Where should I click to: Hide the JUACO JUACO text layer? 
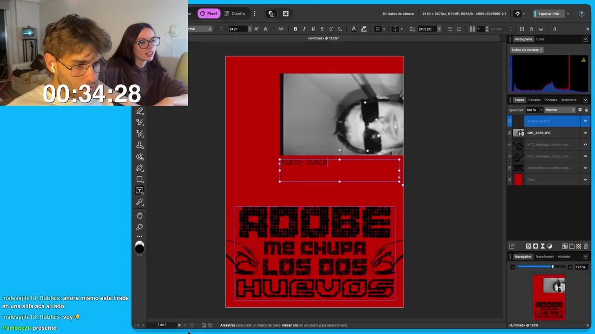pos(585,121)
